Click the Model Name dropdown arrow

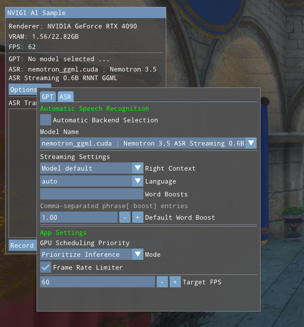tap(251, 143)
